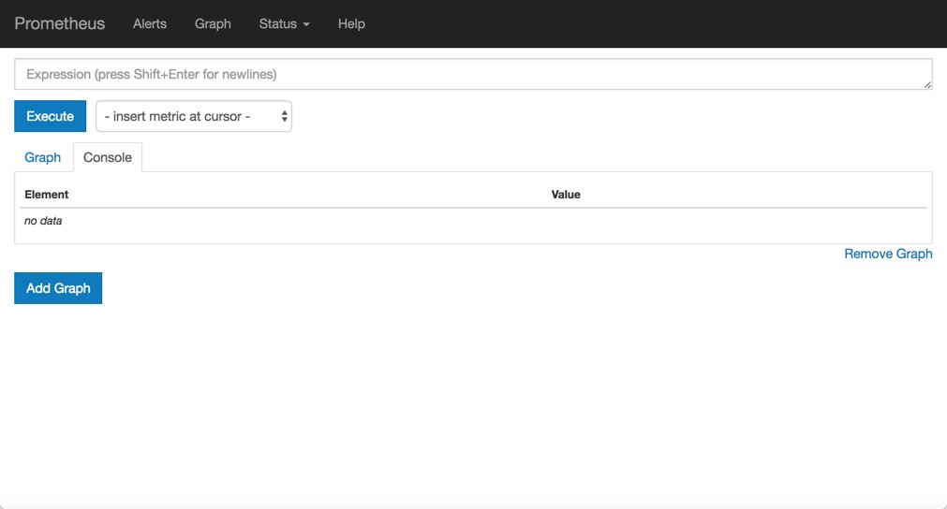This screenshot has height=509, width=947.
Task: Click the Execute button
Action: point(51,116)
